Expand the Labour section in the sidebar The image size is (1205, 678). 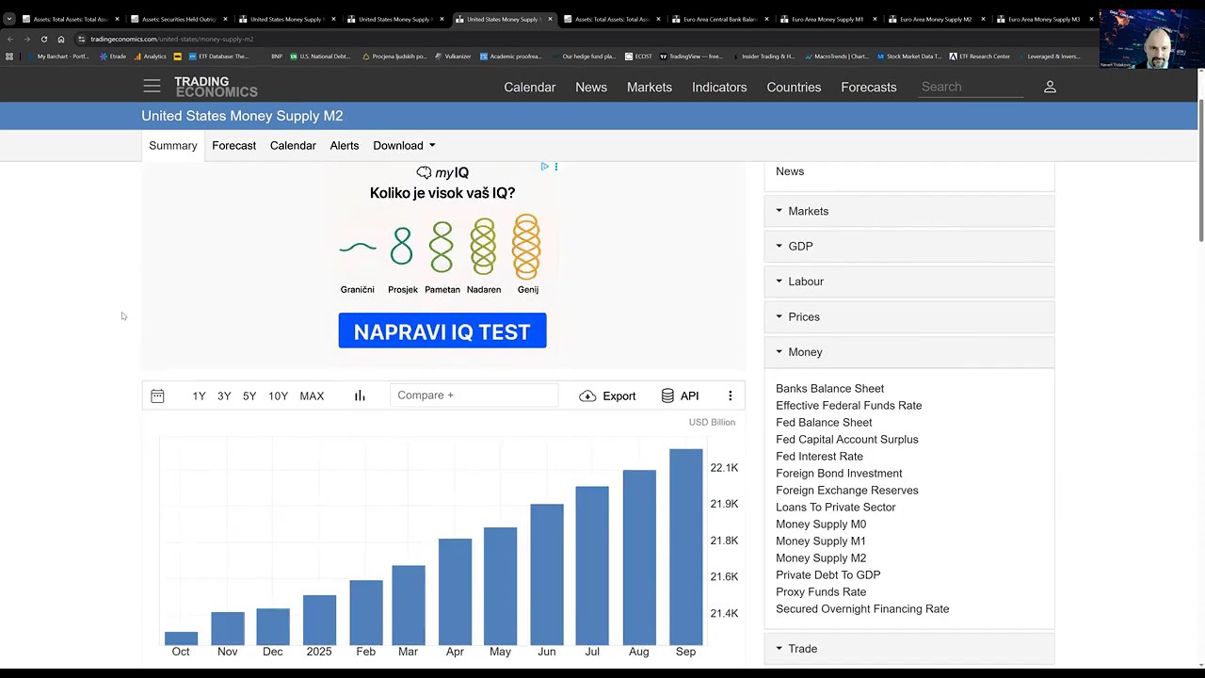[x=908, y=282]
